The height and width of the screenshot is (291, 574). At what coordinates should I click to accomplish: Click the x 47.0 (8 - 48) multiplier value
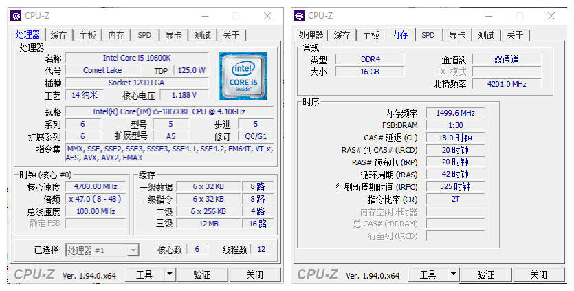tap(96, 199)
